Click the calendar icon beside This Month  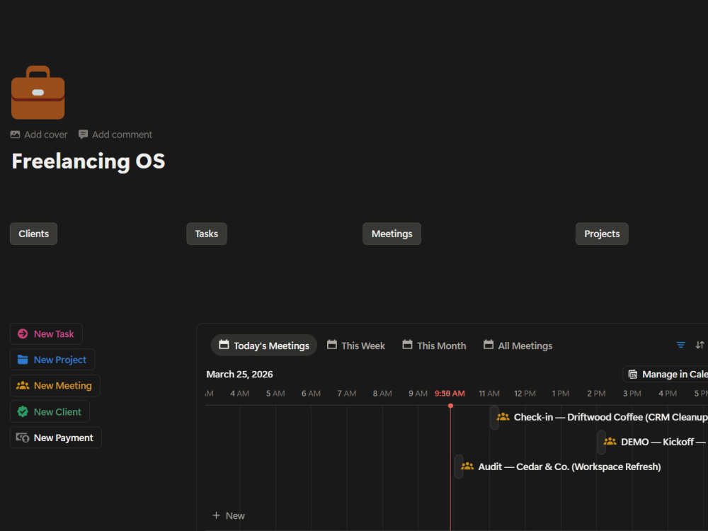[407, 345]
